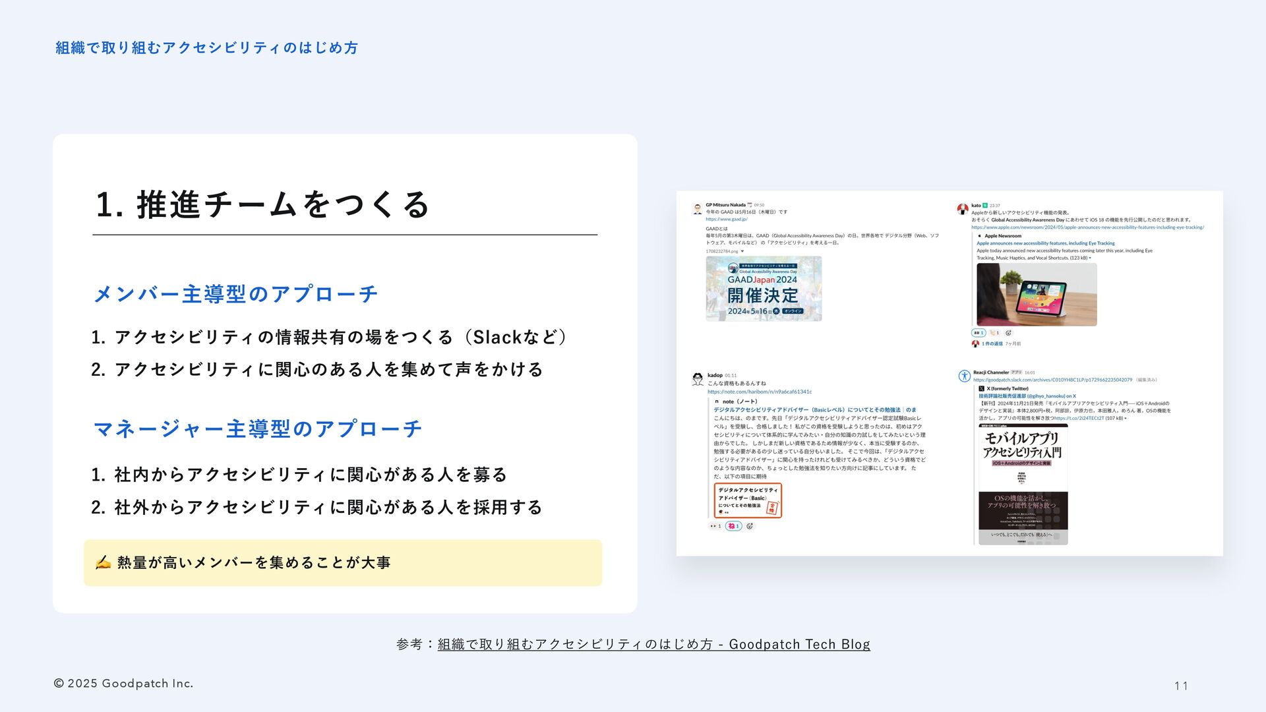1266x712 pixels.
Task: Click the slide title '組織で取り組むアクセシビリティのはじめ方'
Action: pyautogui.click(x=206, y=47)
